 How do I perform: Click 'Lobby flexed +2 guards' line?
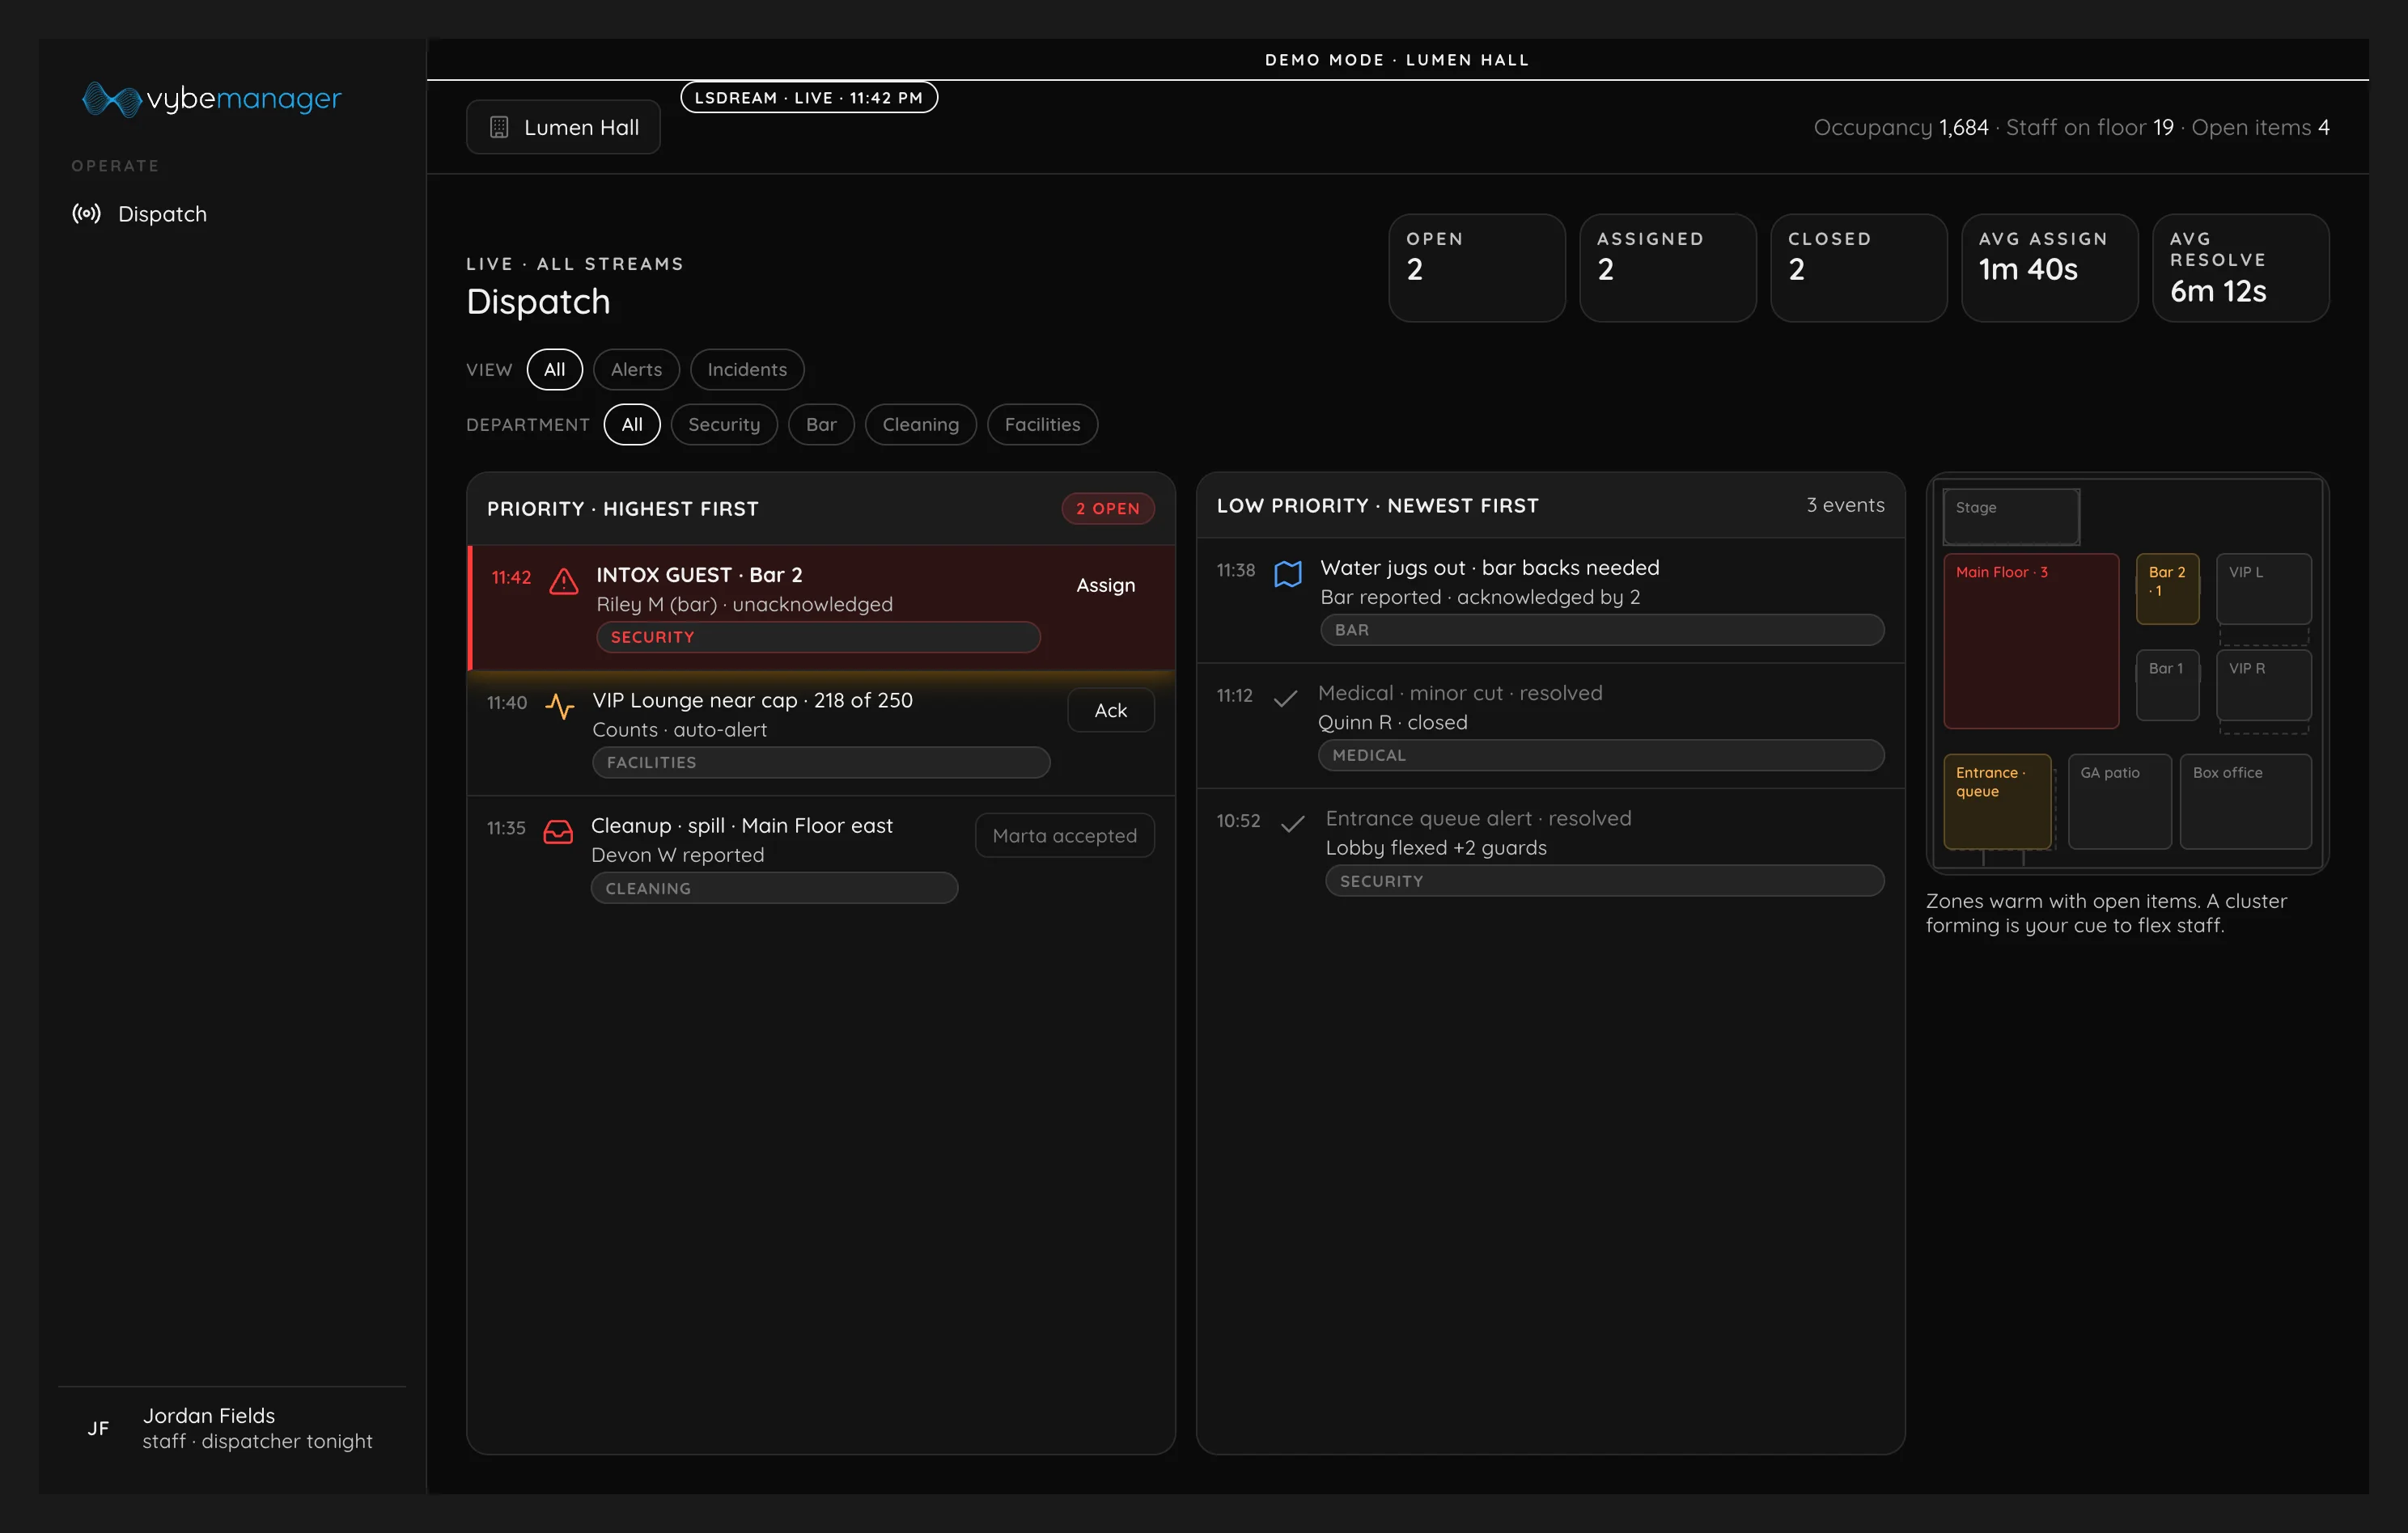(1436, 847)
